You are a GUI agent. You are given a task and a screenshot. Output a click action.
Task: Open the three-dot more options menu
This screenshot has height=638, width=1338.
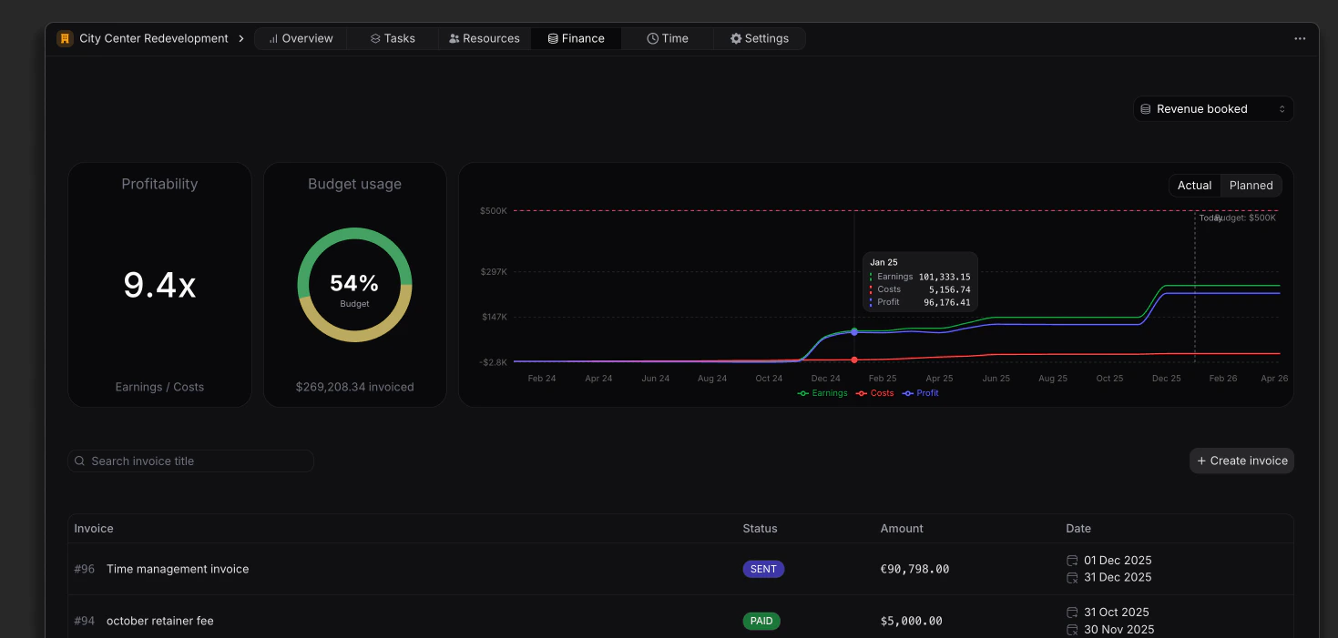point(1300,38)
